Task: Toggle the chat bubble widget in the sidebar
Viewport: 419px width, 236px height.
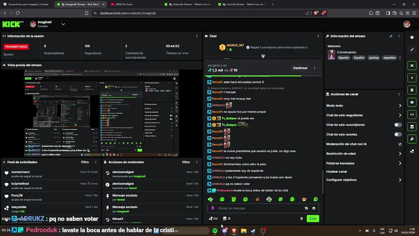Action: point(412,102)
